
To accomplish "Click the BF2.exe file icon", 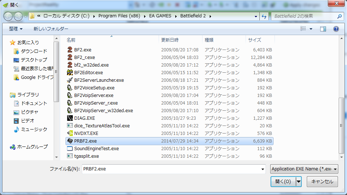I will (x=70, y=50).
